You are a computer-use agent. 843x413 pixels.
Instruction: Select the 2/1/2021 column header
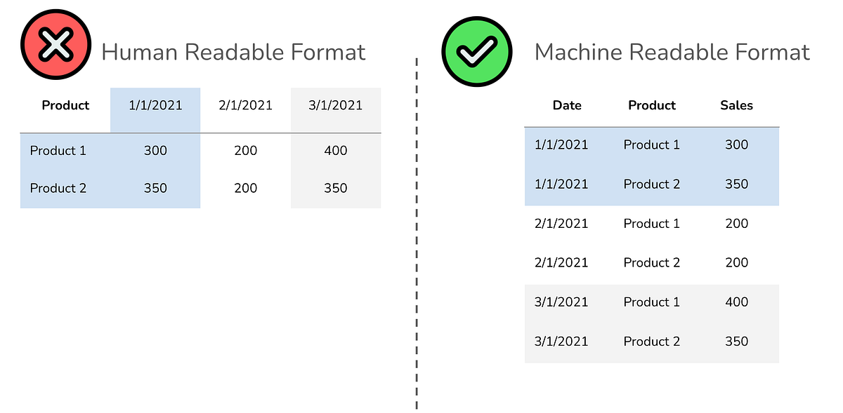click(x=245, y=106)
